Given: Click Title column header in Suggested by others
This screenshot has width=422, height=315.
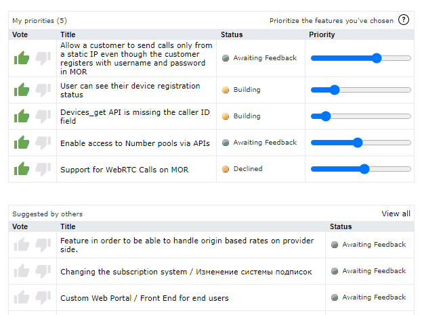Looking at the screenshot, I should click(68, 227).
